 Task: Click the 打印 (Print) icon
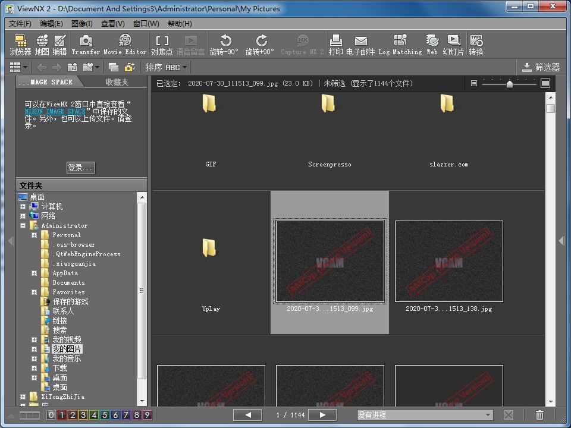click(335, 45)
